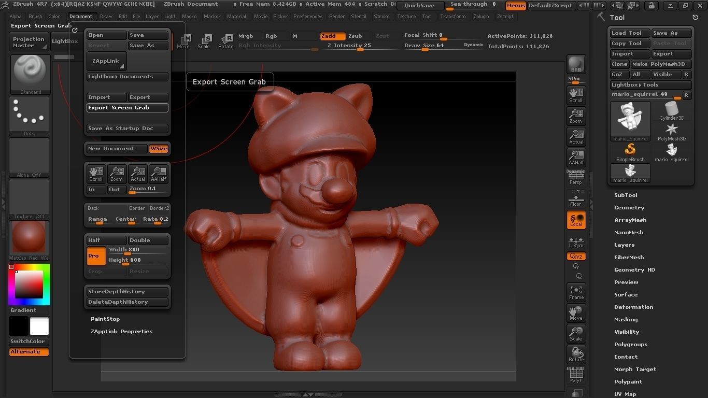Open the Brush menu

35,17
